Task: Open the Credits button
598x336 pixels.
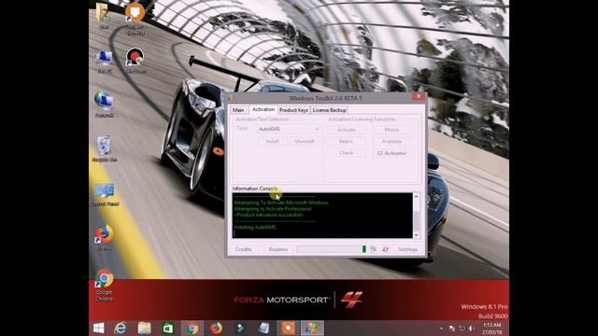Action: pos(243,249)
